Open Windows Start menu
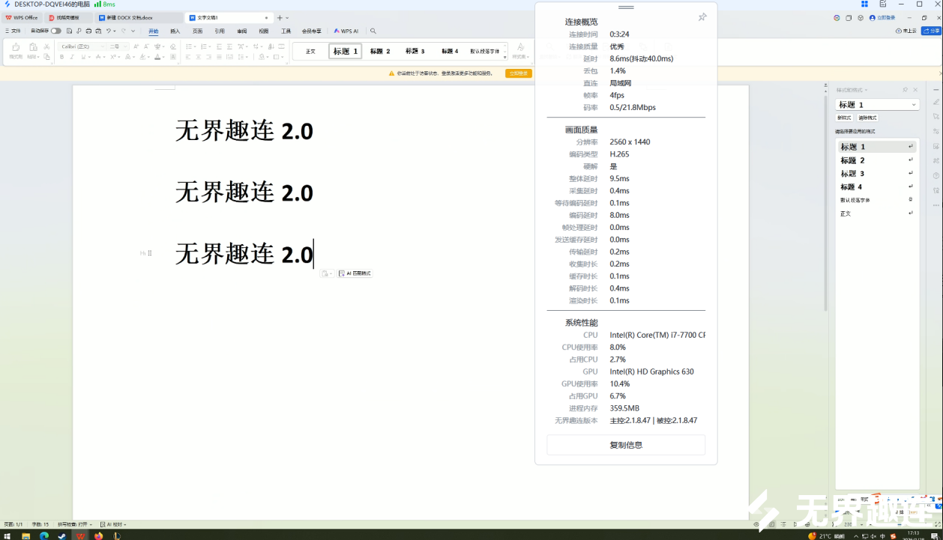This screenshot has height=540, width=943. coord(7,536)
